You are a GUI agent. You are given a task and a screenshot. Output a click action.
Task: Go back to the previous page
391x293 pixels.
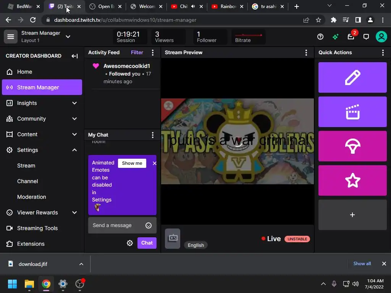(x=8, y=20)
